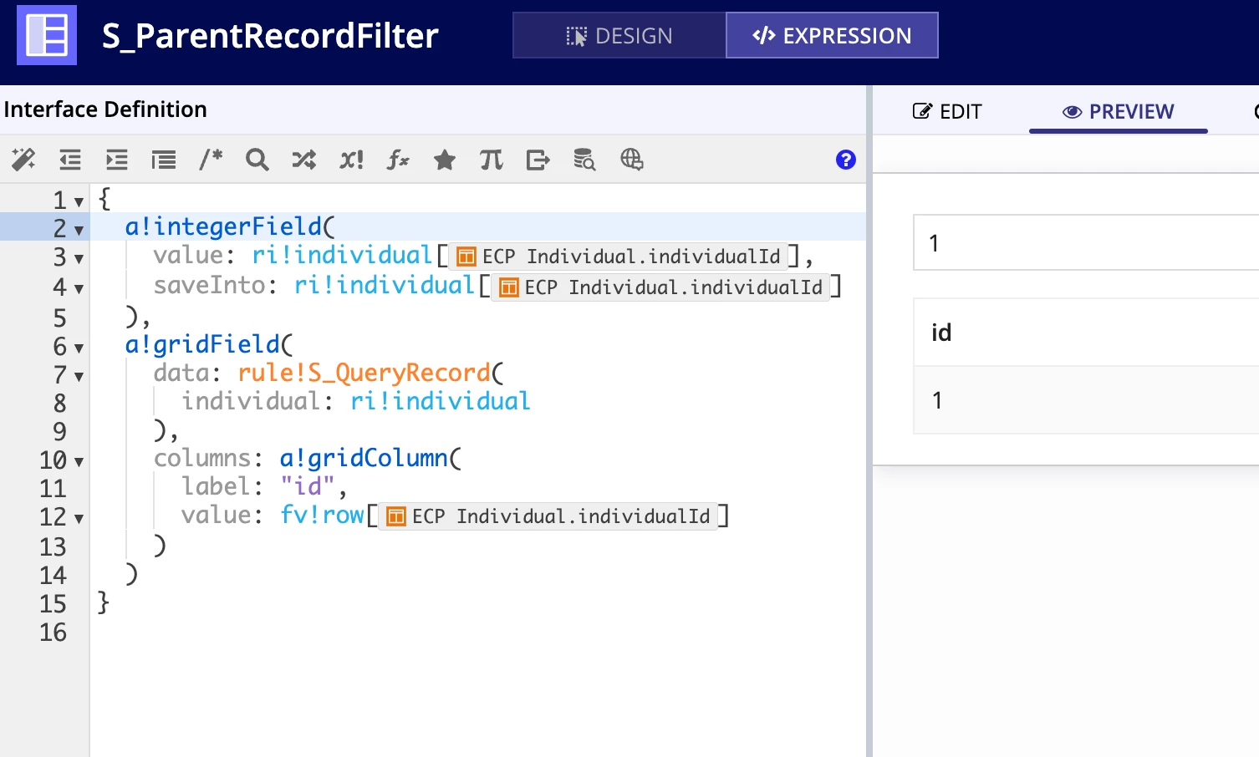The height and width of the screenshot is (757, 1259).
Task: Open the EDIT tab
Action: click(x=947, y=111)
